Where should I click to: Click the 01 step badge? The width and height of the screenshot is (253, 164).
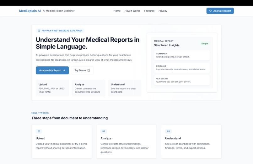coord(39,131)
